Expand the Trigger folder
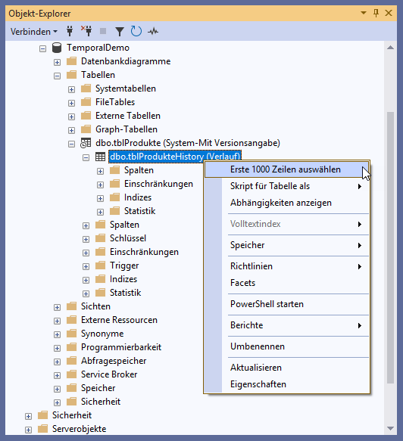403x441 pixels. [x=86, y=266]
